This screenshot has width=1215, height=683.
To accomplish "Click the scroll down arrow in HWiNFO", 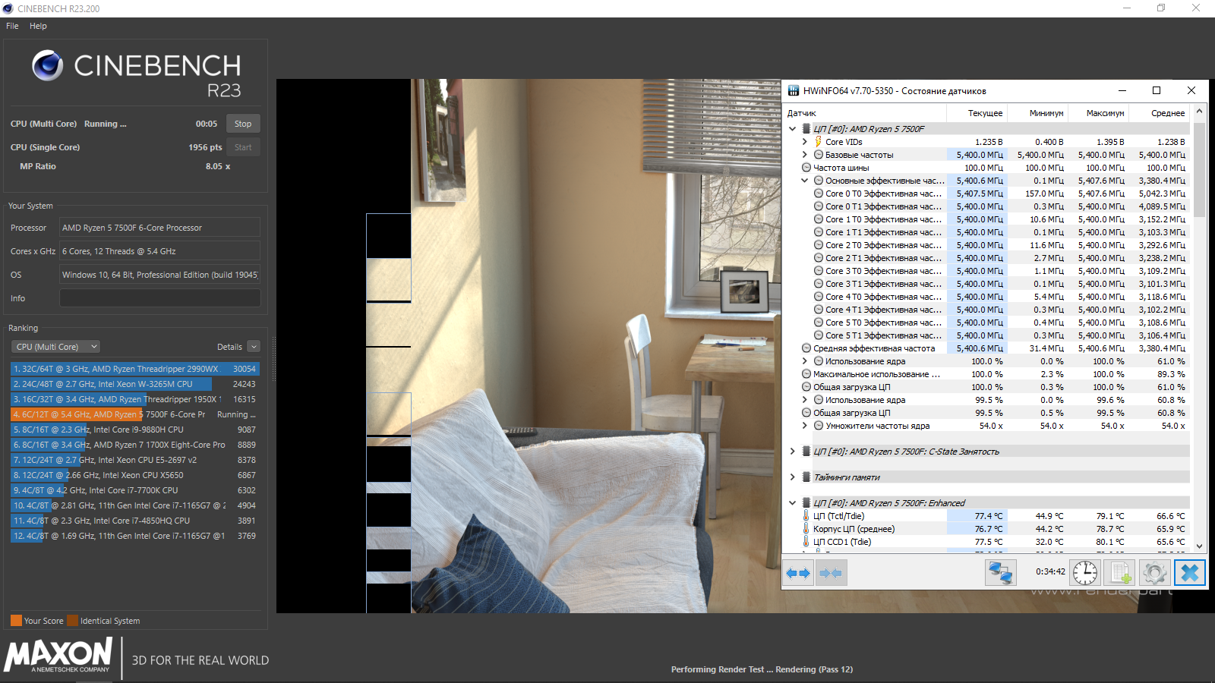I will pos(1200,546).
